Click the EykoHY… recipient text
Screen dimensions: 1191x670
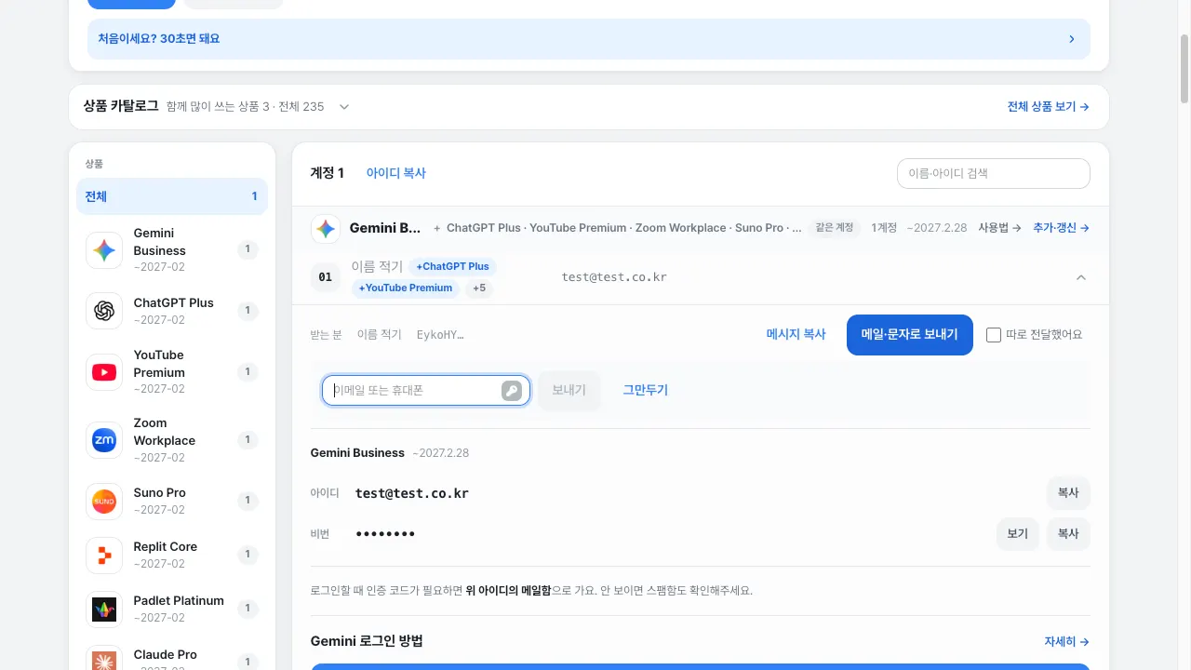pyautogui.click(x=440, y=335)
